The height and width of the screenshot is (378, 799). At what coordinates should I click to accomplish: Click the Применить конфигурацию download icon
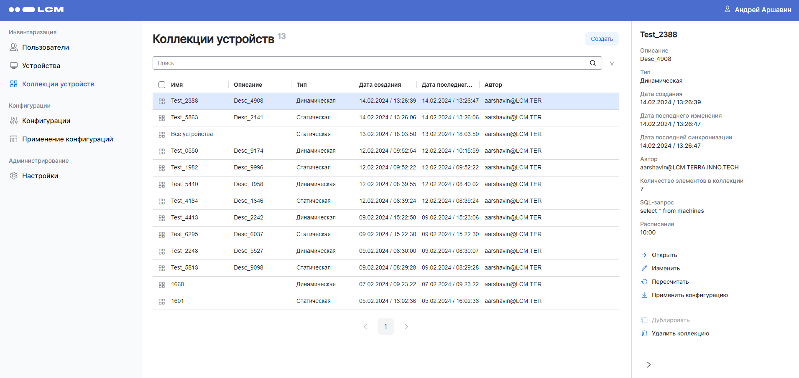[644, 295]
